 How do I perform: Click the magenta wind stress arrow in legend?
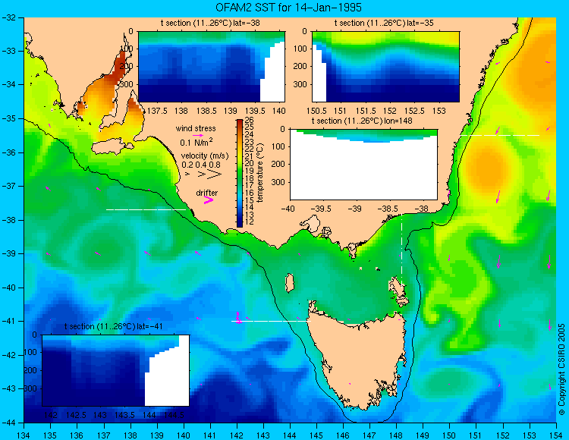tap(198, 135)
